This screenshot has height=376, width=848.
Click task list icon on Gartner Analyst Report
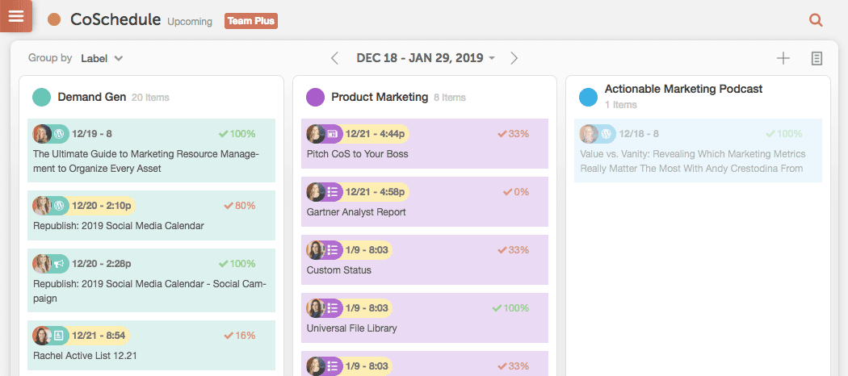point(333,192)
